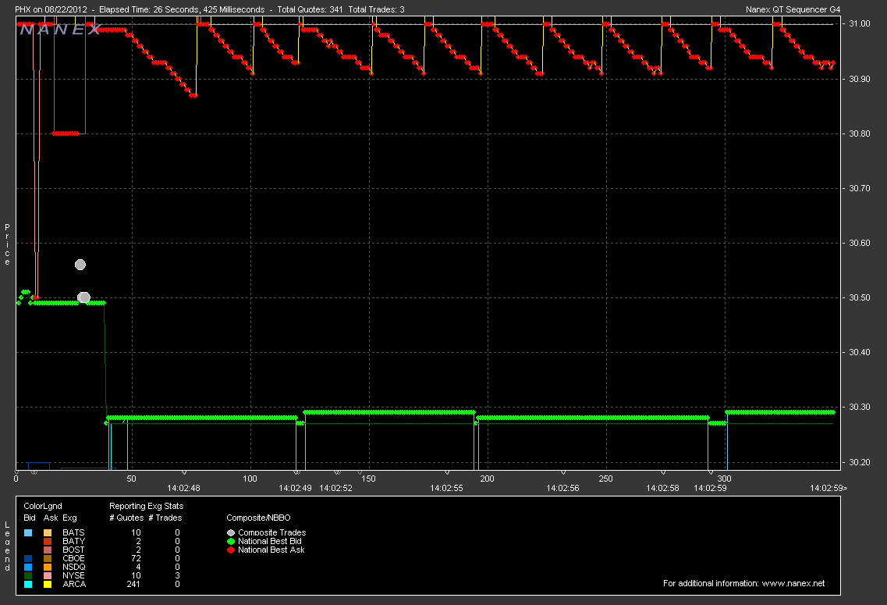
Task: Click the BATS bid light-blue color swatch
Action: point(28,532)
